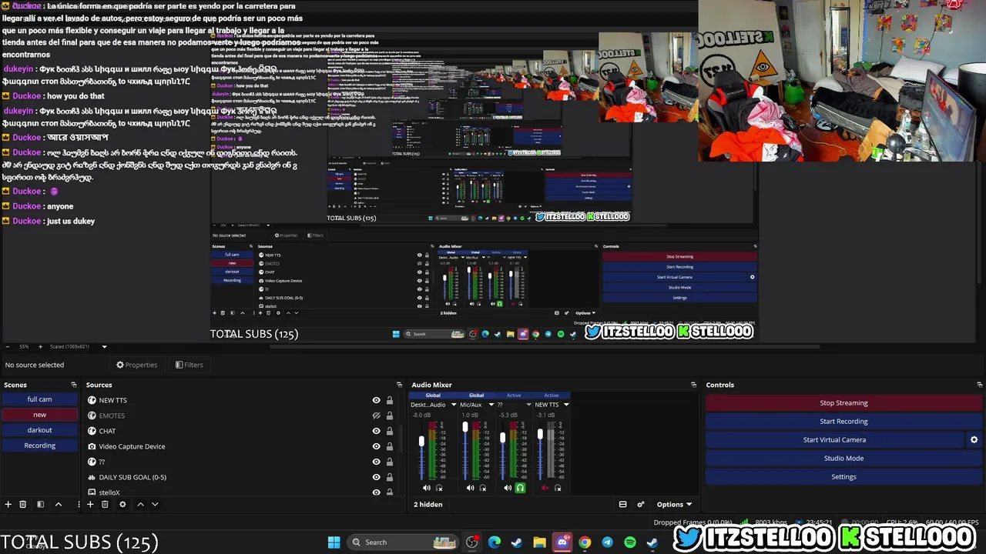The height and width of the screenshot is (554, 986).
Task: Move selected source up in Sources list
Action: tap(140, 505)
